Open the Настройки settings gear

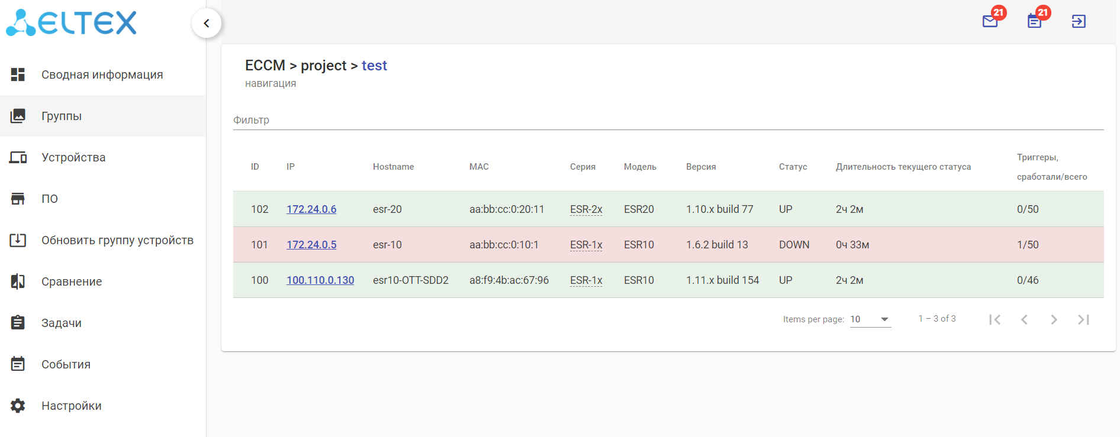coord(18,406)
